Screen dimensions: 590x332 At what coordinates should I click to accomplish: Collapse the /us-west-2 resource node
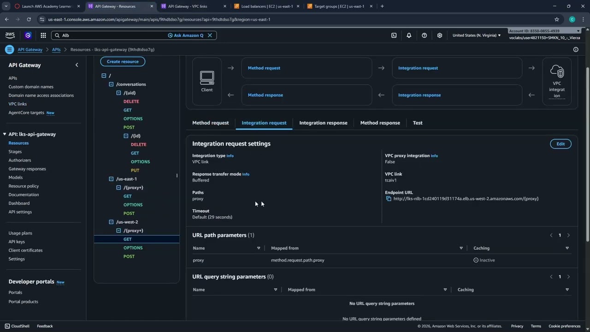tap(111, 222)
